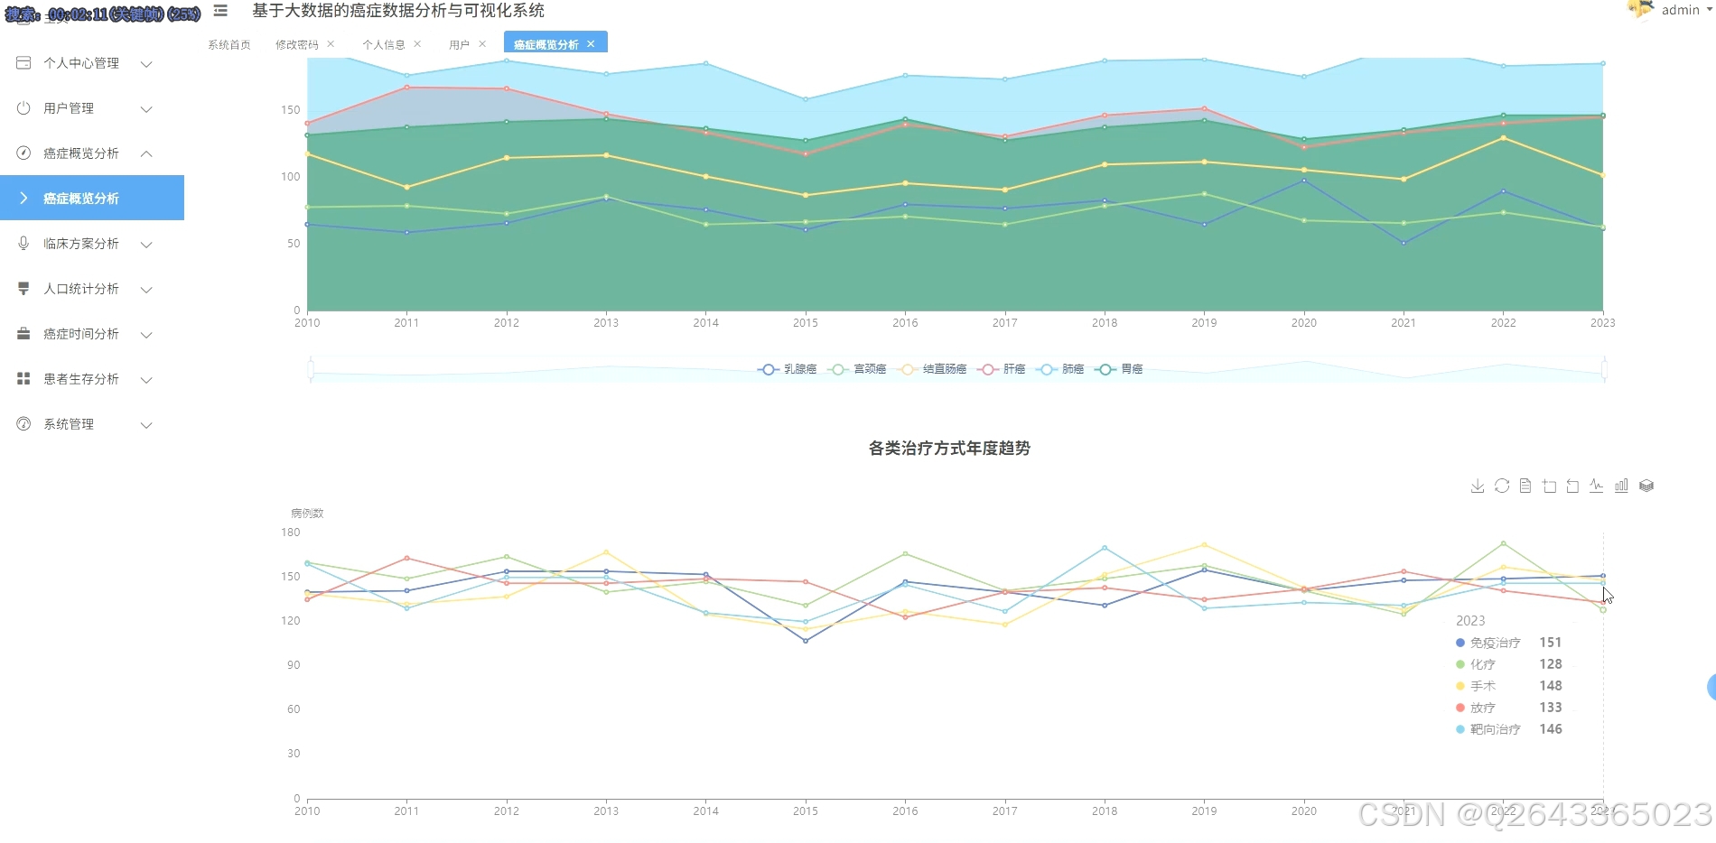Open the 临床方案分析 menu label
This screenshot has width=1716, height=843.
pyautogui.click(x=81, y=244)
